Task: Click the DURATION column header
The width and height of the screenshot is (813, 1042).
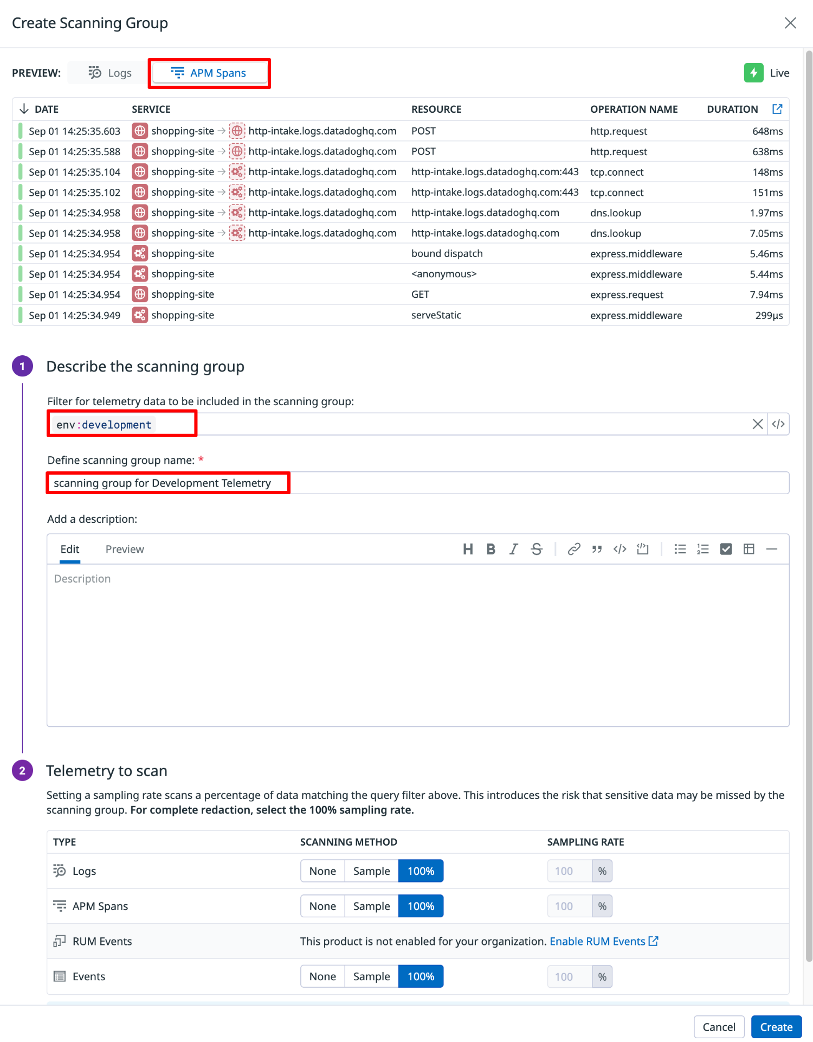Action: click(x=732, y=109)
